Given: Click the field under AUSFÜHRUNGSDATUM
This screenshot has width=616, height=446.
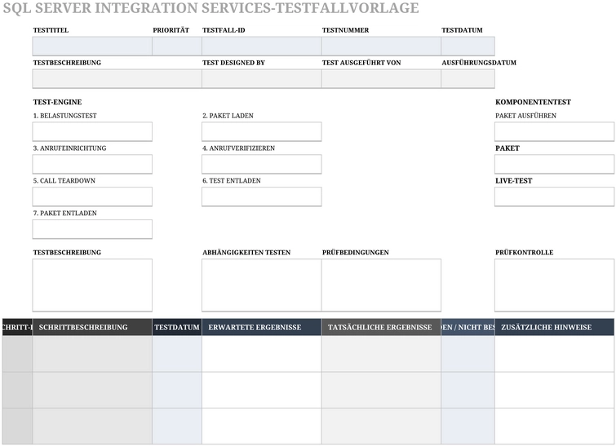Looking at the screenshot, I should [x=468, y=79].
